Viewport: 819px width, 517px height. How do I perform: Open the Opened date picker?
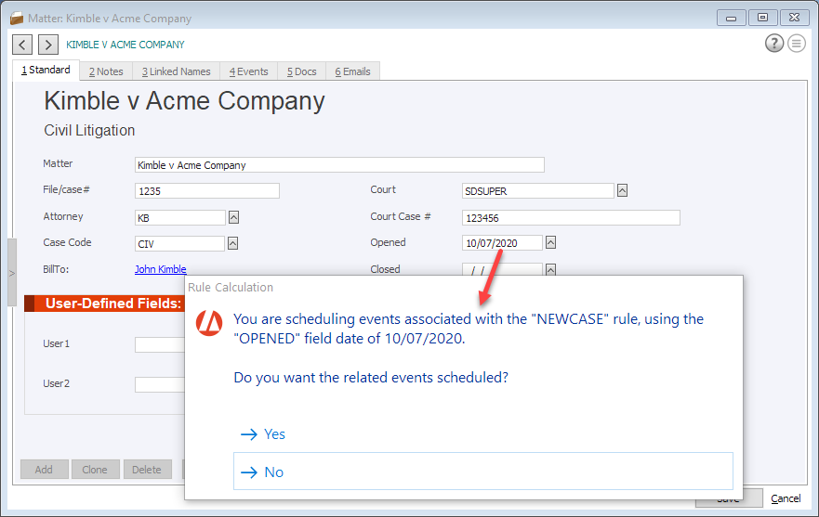point(551,243)
